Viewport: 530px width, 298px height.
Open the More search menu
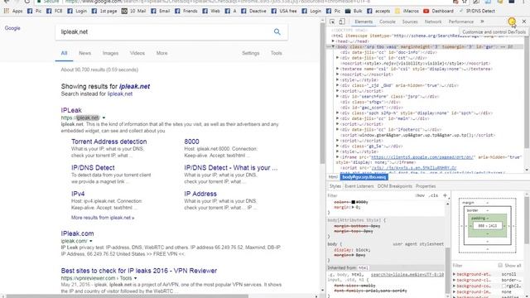pyautogui.click(x=162, y=53)
